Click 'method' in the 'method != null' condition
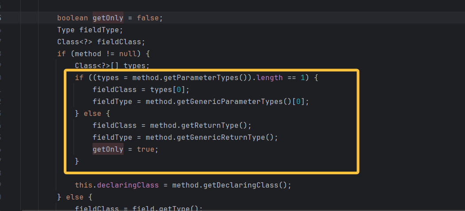This screenshot has width=465, height=211. (x=88, y=54)
